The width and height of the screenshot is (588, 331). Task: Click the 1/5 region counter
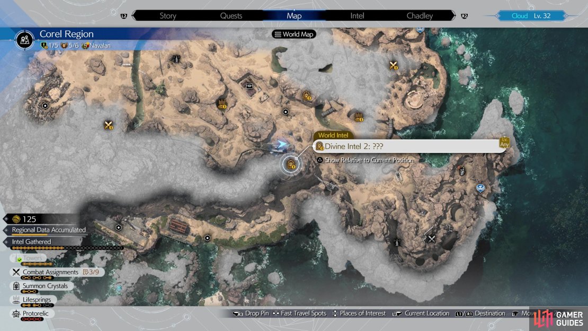50,46
